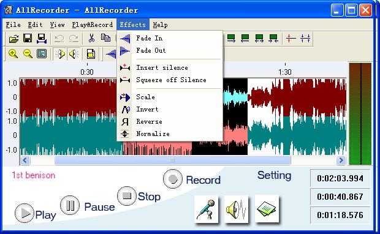The width and height of the screenshot is (380, 234).
Task: Click the green sheets icon
Action: point(267,209)
